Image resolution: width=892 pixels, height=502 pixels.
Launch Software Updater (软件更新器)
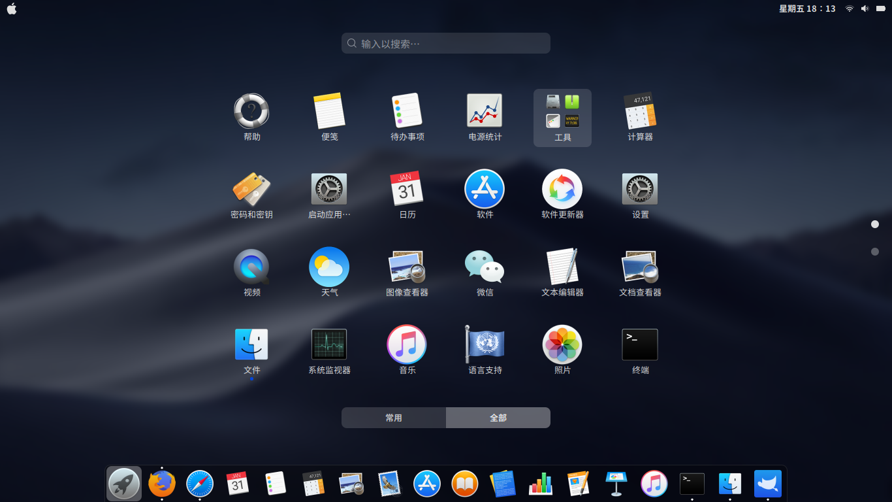[x=562, y=190]
